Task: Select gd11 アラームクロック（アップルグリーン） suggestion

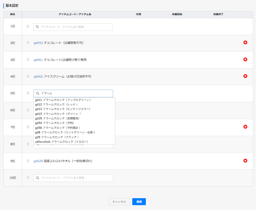Action: [63, 100]
